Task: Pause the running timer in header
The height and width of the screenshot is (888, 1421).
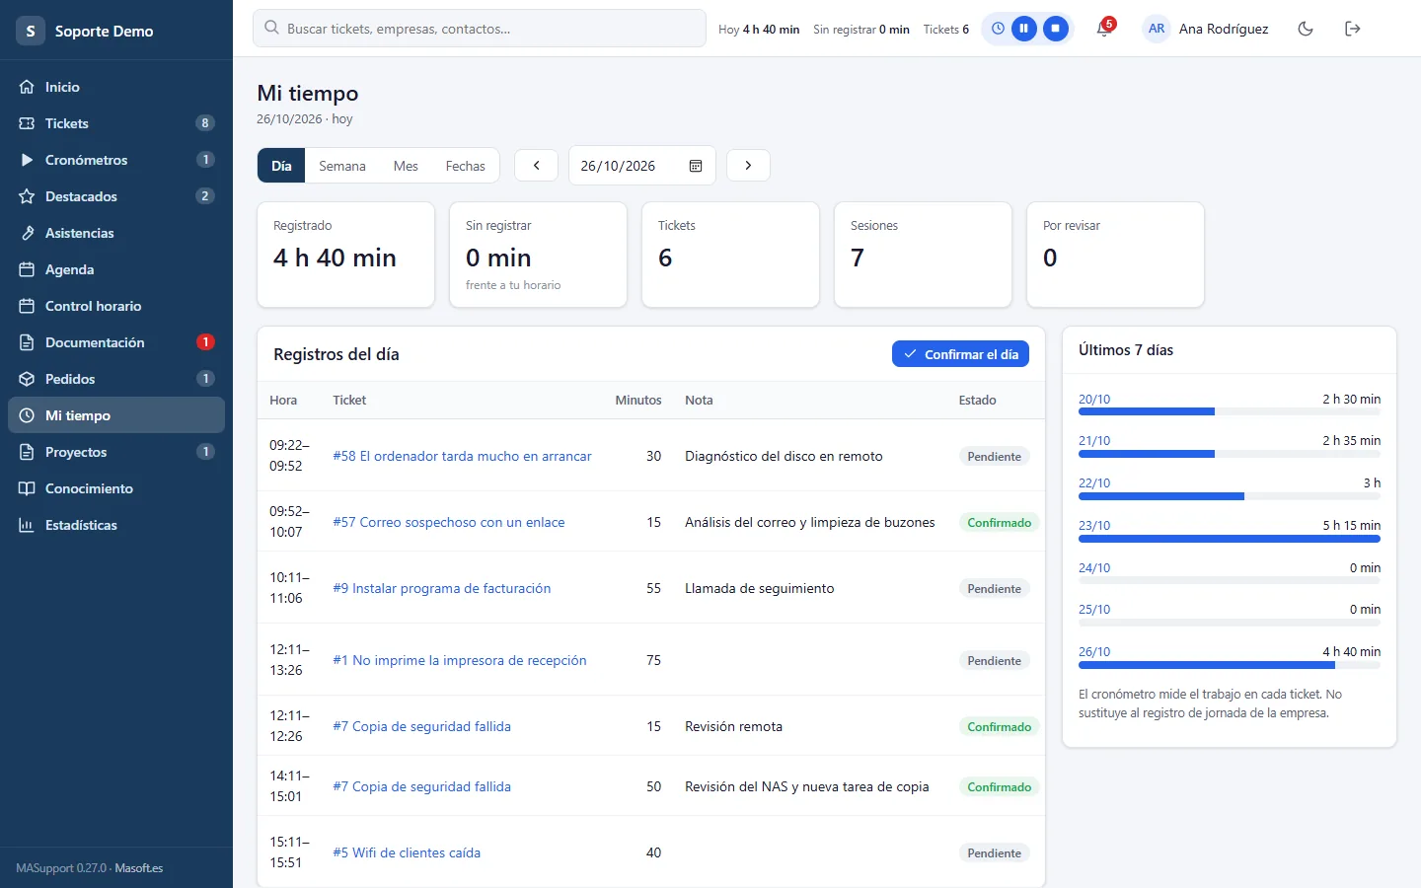Action: [x=1024, y=29]
